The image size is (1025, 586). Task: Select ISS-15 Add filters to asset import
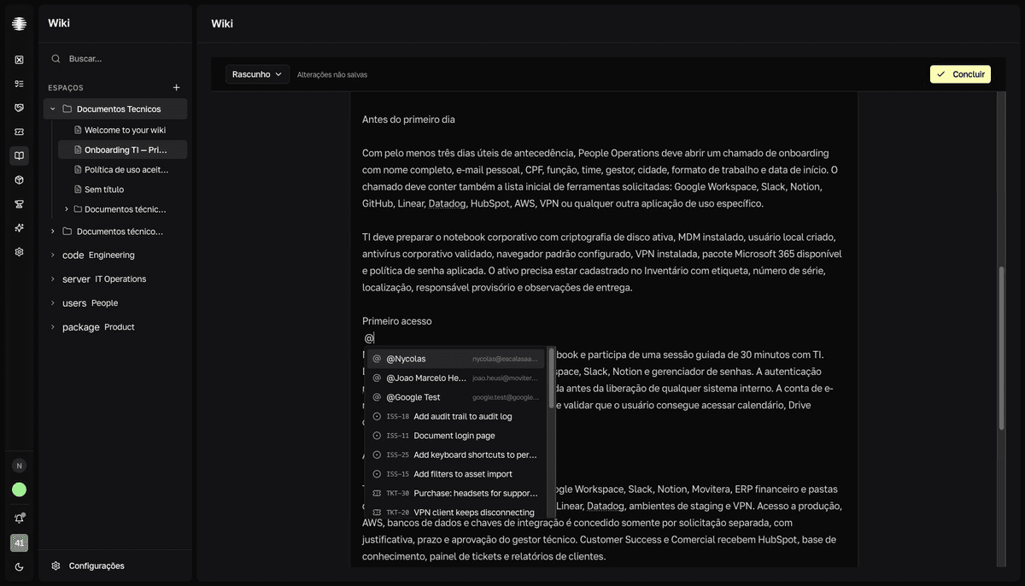coord(456,474)
